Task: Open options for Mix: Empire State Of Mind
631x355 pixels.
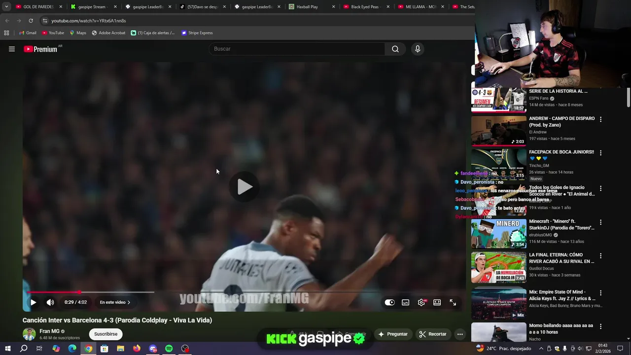Action: pos(600,292)
